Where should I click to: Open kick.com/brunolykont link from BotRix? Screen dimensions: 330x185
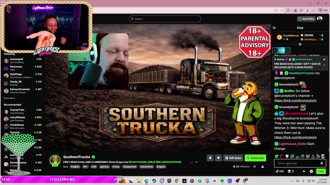point(295,100)
